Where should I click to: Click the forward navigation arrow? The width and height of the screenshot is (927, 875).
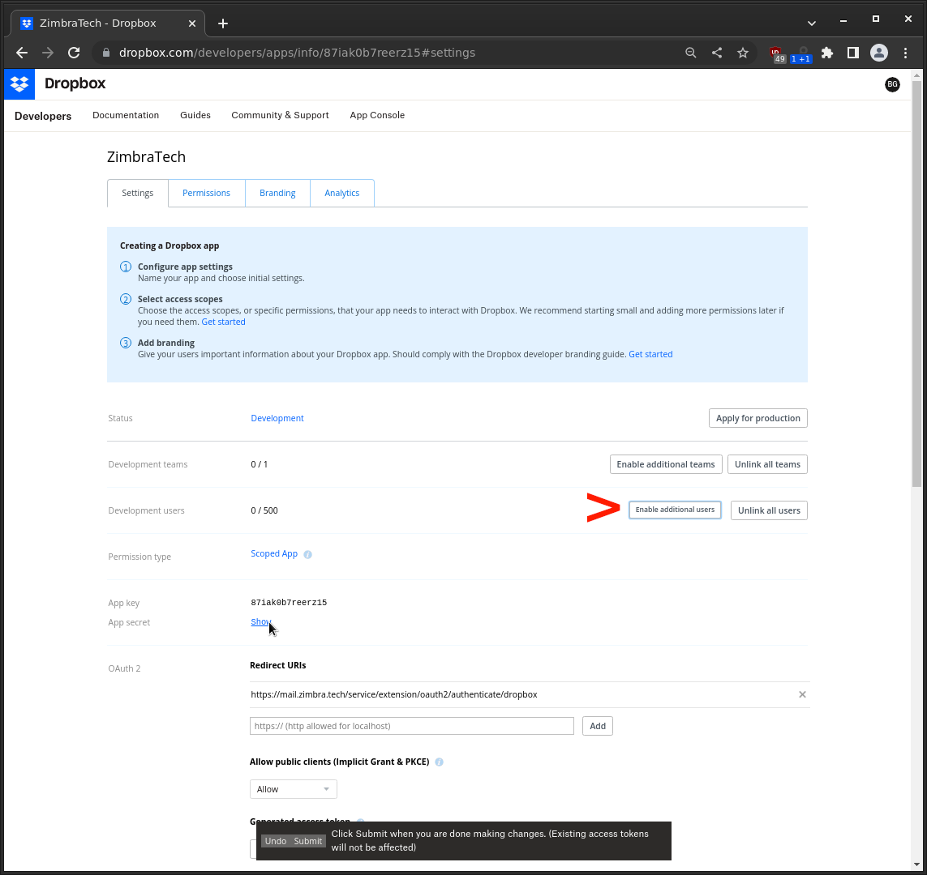coord(48,53)
